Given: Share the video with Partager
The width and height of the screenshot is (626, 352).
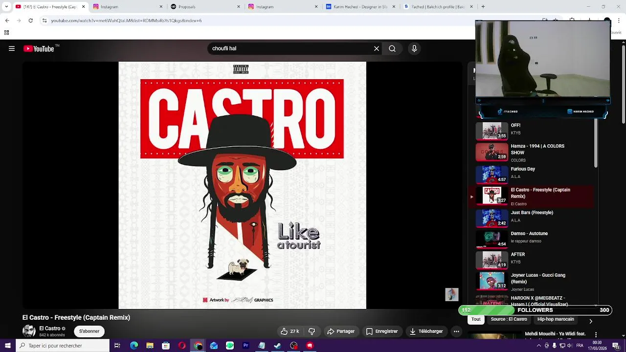Looking at the screenshot, I should point(340,331).
